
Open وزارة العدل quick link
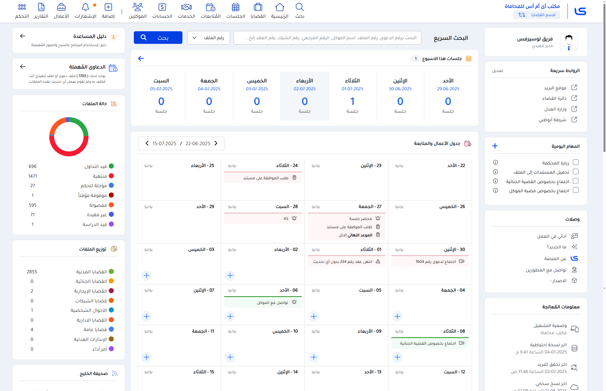tap(555, 109)
